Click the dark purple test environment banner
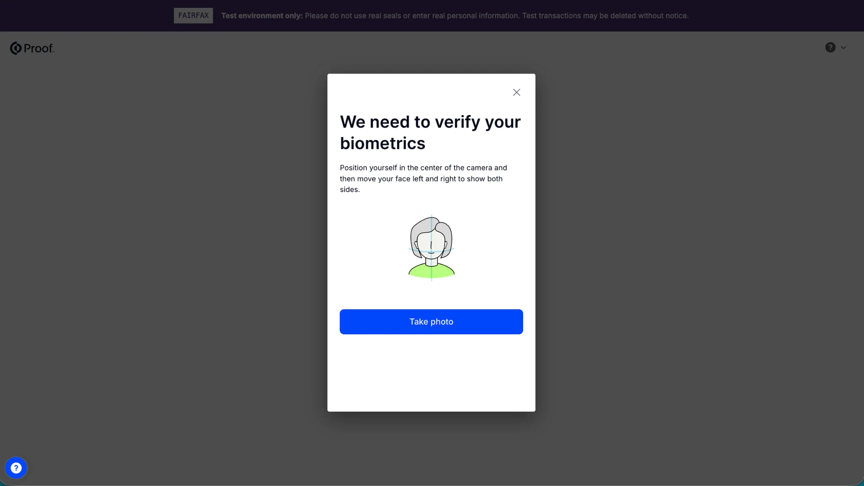Viewport: 864px width, 486px height. [x=84, y=16]
